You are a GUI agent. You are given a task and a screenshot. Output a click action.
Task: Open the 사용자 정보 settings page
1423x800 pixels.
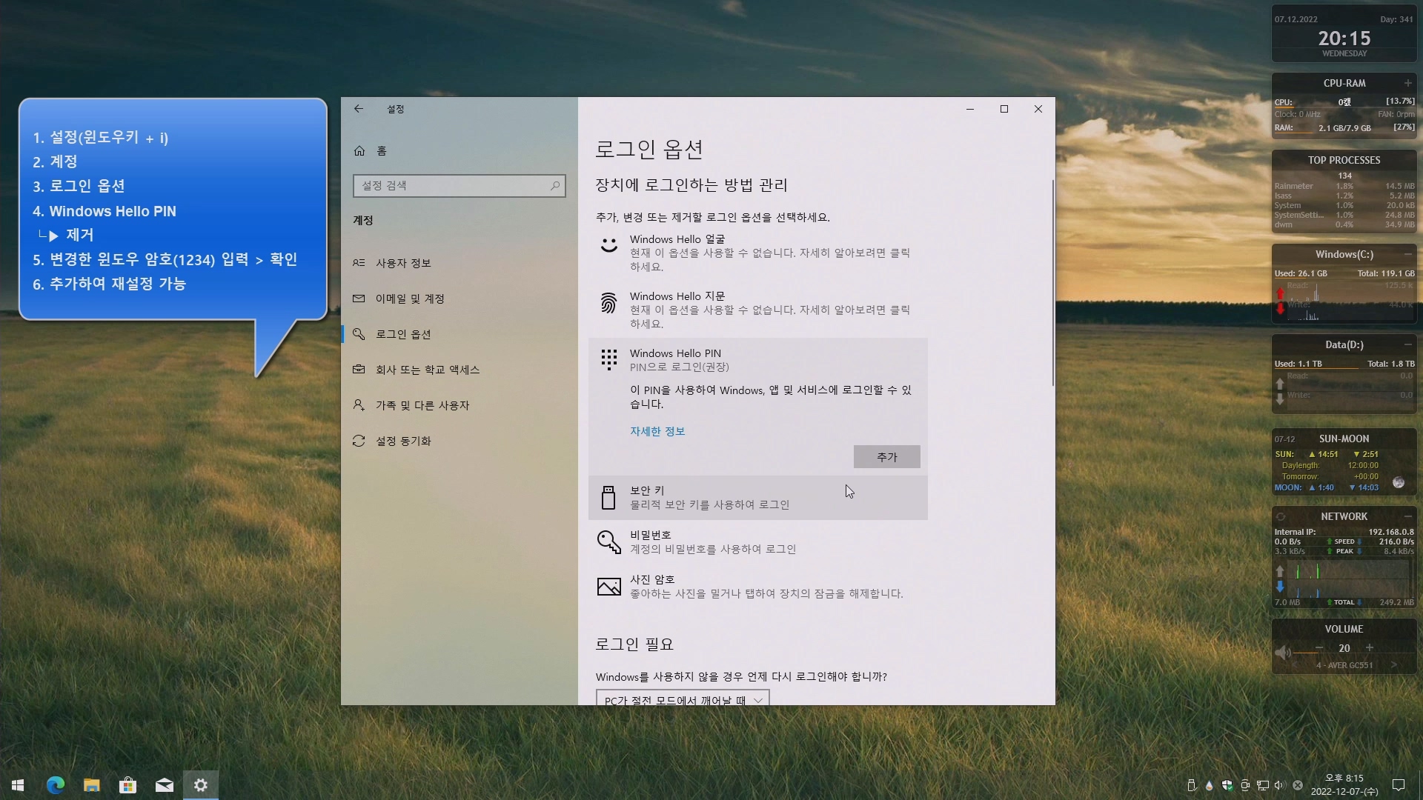coord(403,263)
